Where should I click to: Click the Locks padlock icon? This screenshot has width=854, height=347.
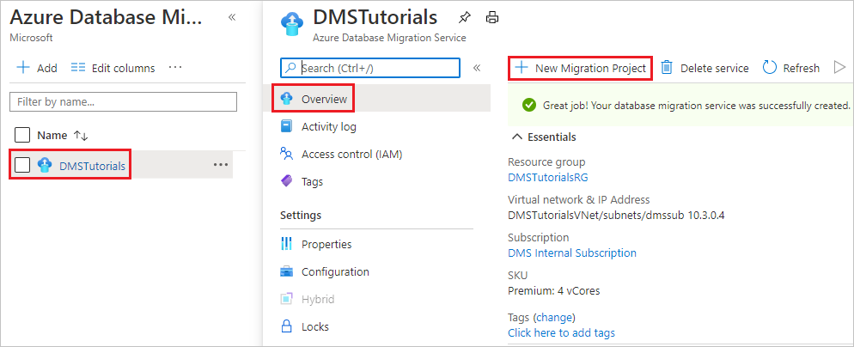[286, 326]
